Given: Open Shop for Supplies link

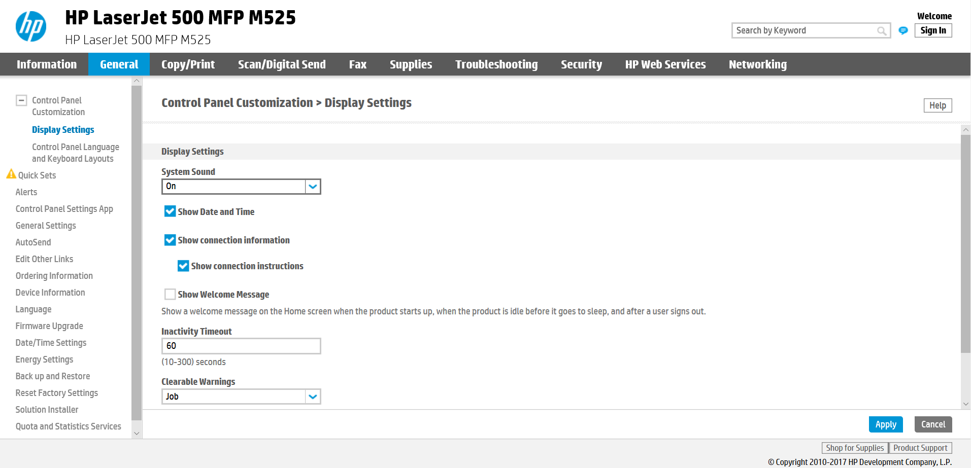Looking at the screenshot, I should point(855,448).
